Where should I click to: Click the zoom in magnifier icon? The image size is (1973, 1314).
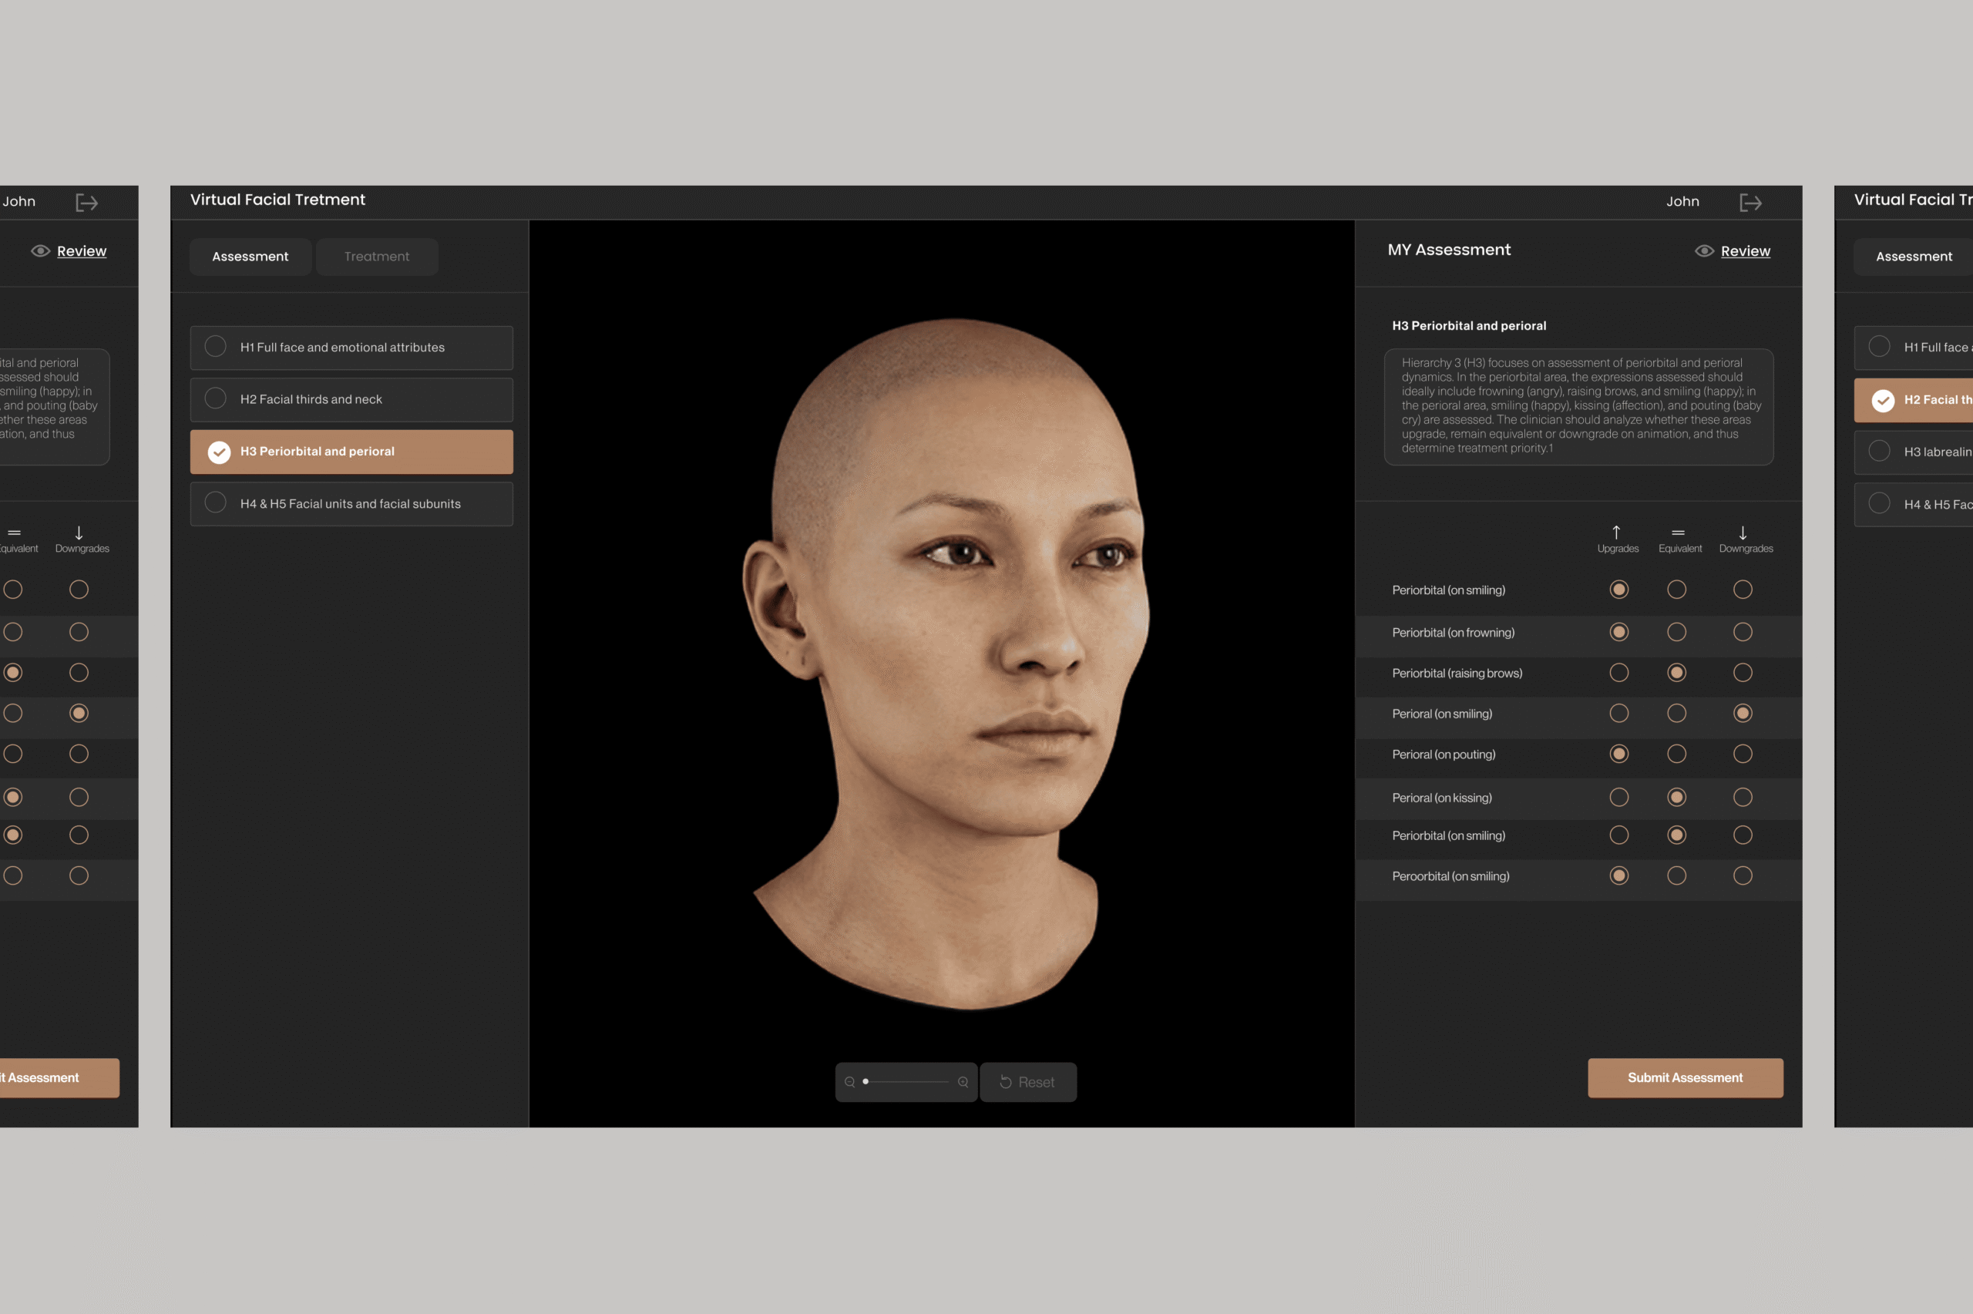pyautogui.click(x=963, y=1082)
